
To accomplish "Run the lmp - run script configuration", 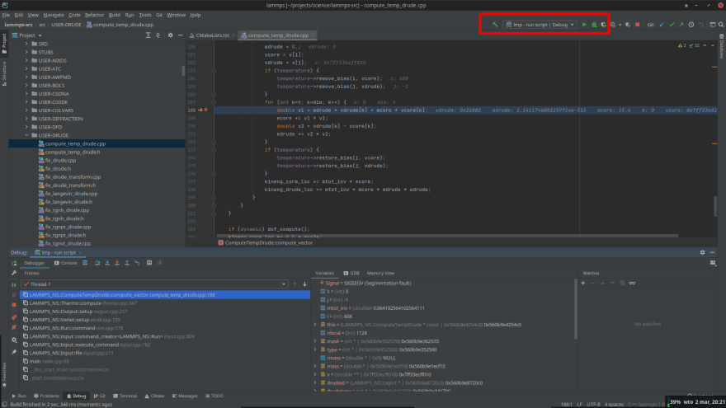I will pos(584,25).
